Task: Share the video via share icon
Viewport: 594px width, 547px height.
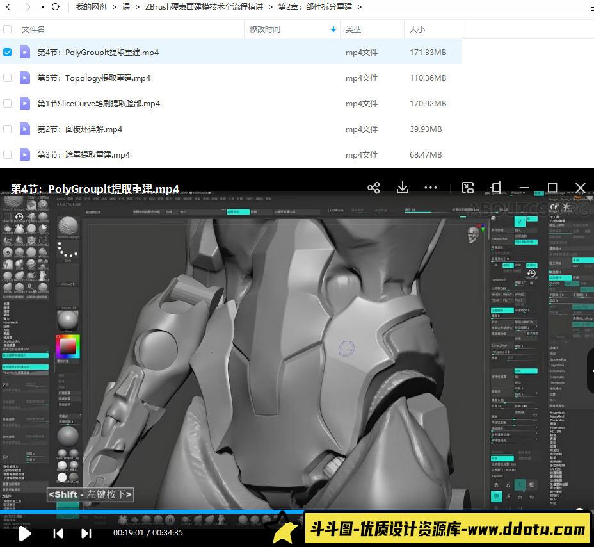Action: pos(374,188)
